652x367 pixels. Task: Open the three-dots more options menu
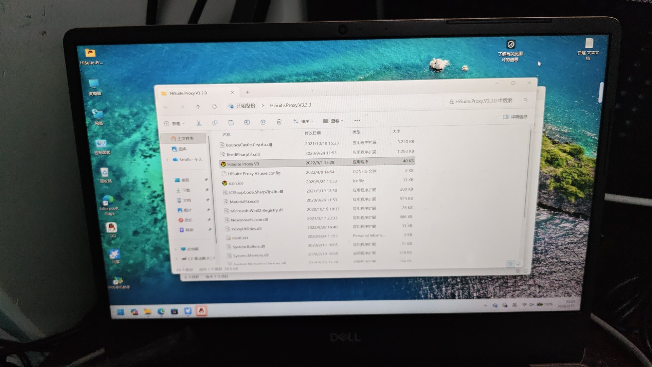pyautogui.click(x=357, y=120)
